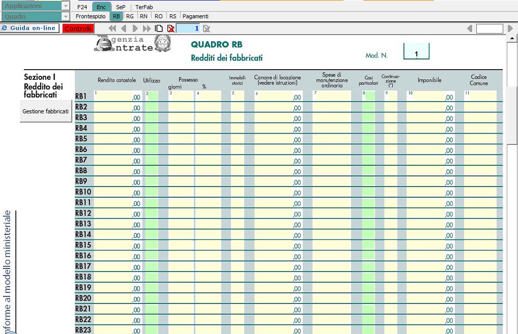Click the Mod. N. field
The width and height of the screenshot is (518, 334).
click(416, 51)
